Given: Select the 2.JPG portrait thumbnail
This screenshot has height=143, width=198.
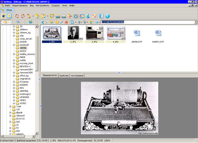Looking at the screenshot, I should pyautogui.click(x=73, y=34).
